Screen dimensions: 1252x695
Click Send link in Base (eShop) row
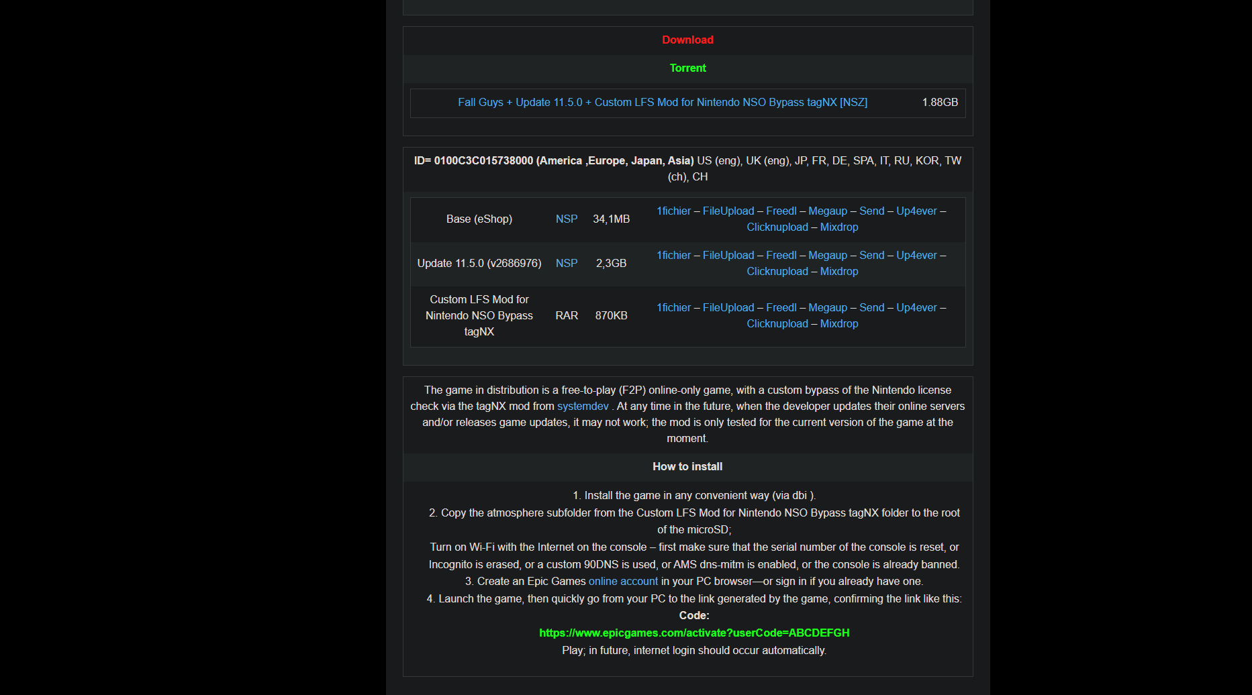point(872,211)
